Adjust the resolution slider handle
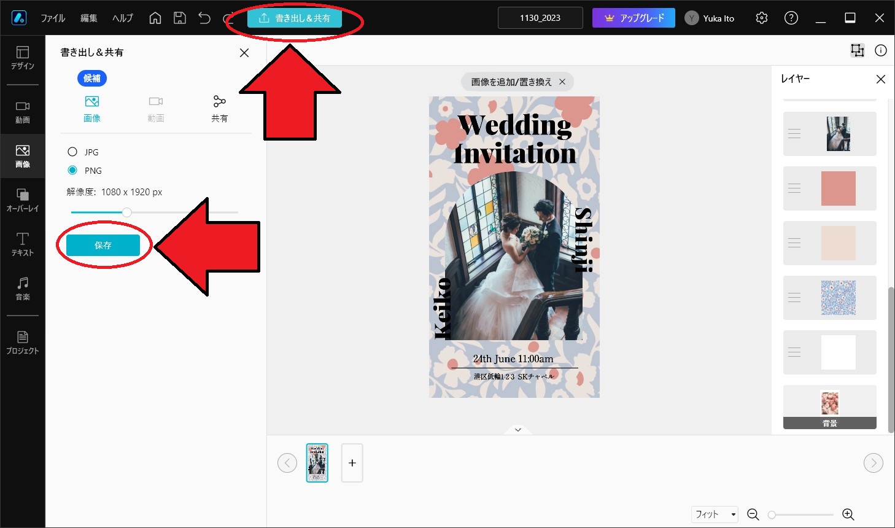 click(x=126, y=212)
